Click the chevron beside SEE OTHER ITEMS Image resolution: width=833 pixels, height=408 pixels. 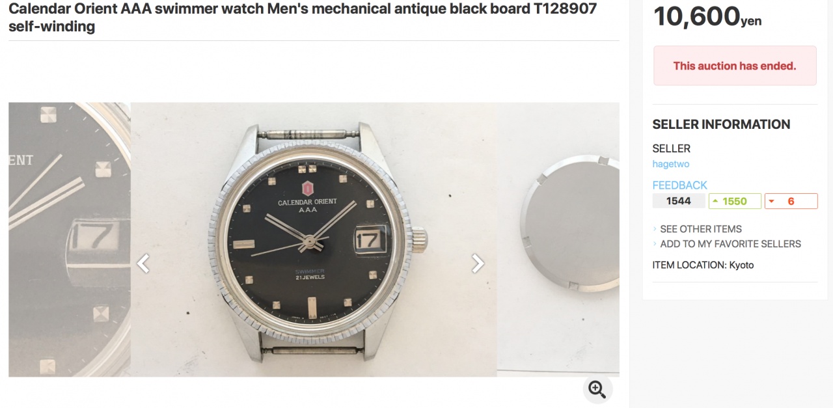click(x=655, y=229)
